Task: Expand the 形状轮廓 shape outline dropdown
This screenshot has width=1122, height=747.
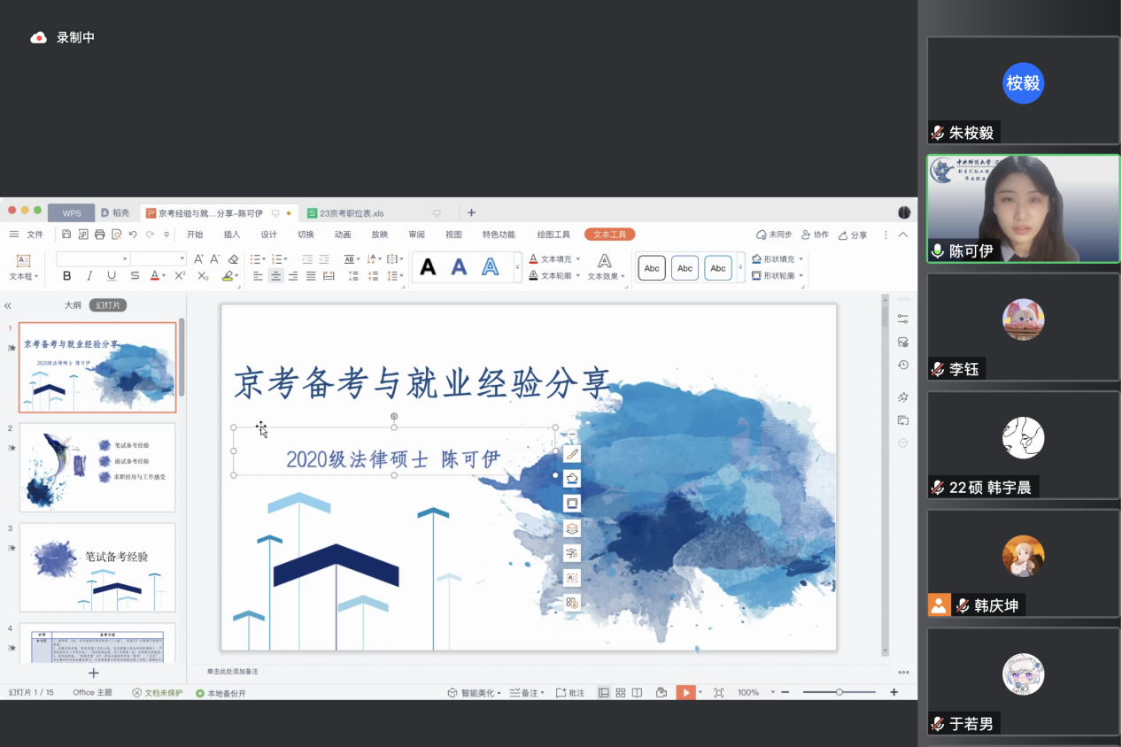Action: (x=801, y=276)
